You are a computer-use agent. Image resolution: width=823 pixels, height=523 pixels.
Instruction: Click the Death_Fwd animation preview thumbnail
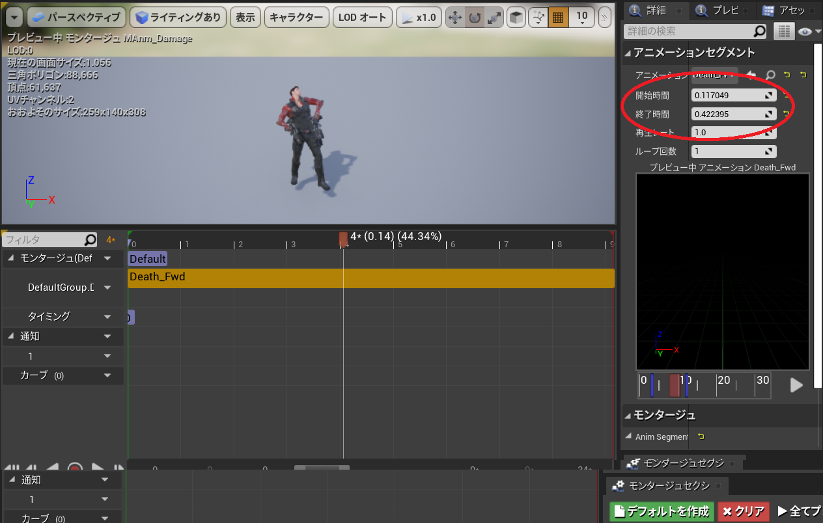pos(723,271)
